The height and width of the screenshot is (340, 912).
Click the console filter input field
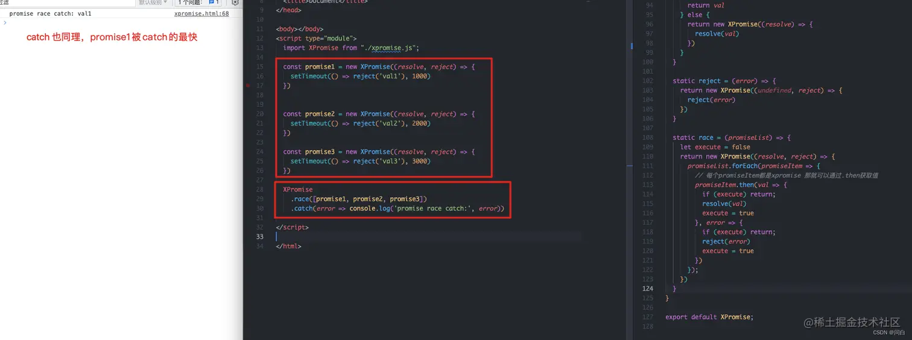(x=66, y=2)
